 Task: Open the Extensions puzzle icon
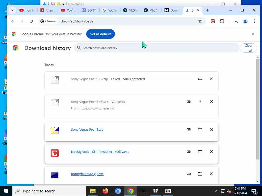[x=222, y=21]
